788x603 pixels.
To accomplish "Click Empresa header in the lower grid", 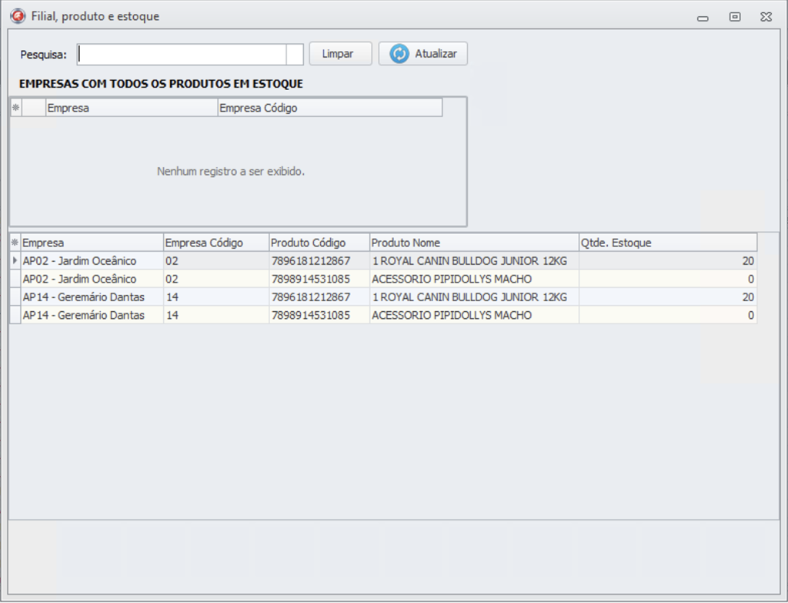I will 92,243.
